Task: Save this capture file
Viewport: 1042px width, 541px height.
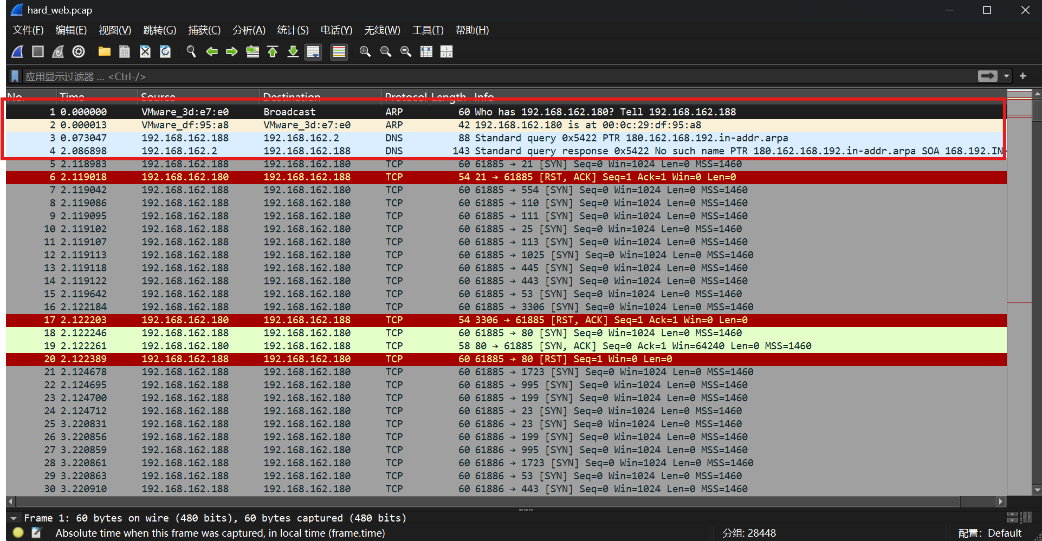Action: [125, 51]
